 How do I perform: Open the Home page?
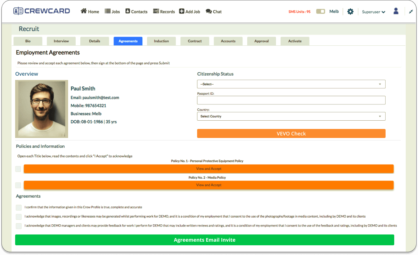point(89,11)
